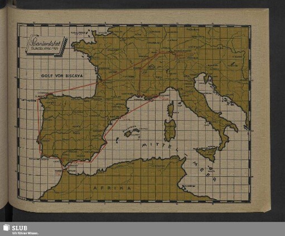285x236 pixels.
Task: Select the 'Spanienfahrt' title cartouche
Action: (46, 46)
